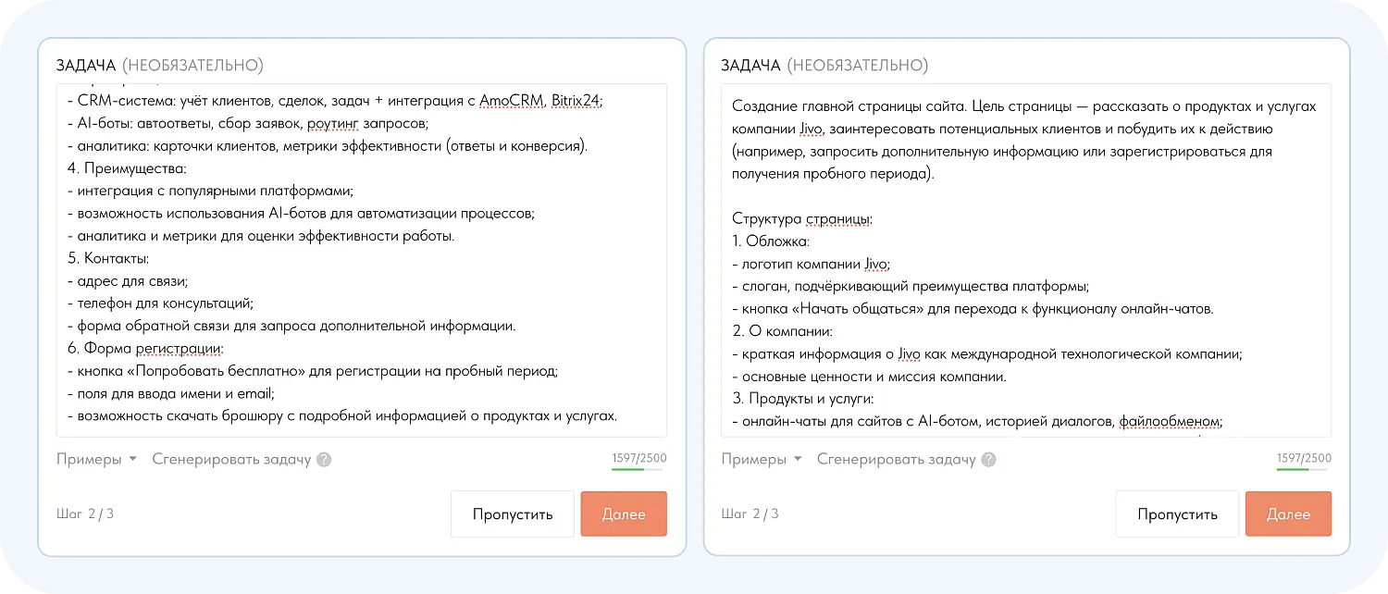Click the green progress bar under right counter
This screenshot has height=594, width=1388.
(x=1302, y=470)
